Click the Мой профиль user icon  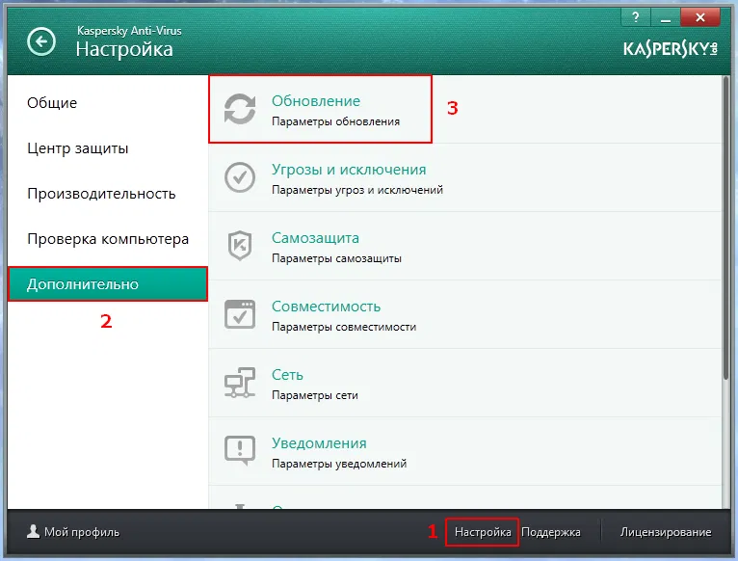[x=33, y=532]
